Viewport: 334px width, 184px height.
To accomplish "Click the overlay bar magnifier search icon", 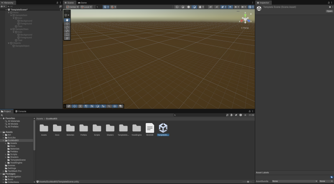I will click(109, 106).
